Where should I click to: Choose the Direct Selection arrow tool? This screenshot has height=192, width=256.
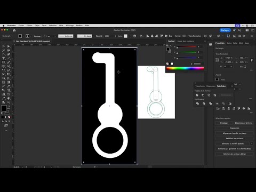pyautogui.click(x=9, y=46)
